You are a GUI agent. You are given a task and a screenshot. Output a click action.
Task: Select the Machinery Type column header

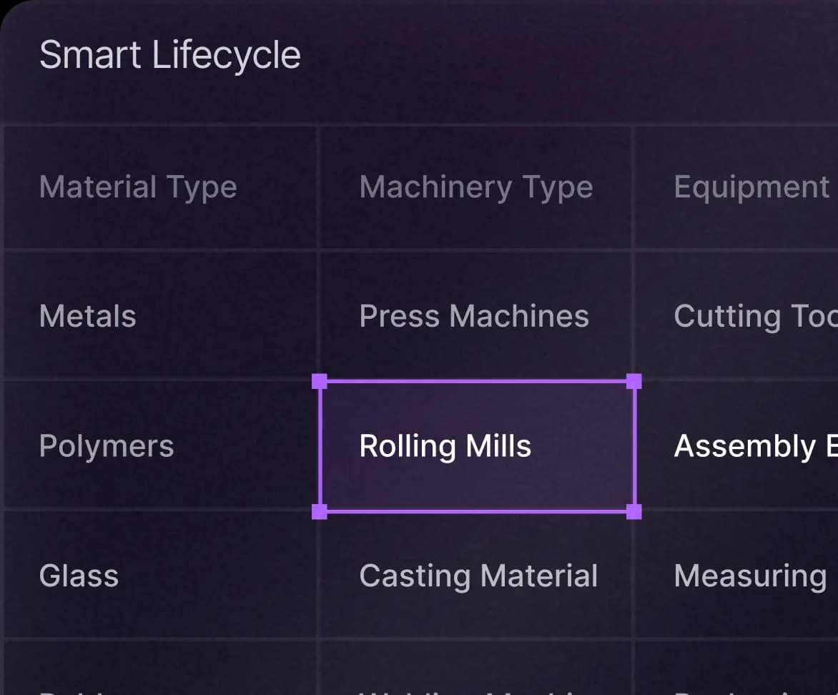pos(475,187)
